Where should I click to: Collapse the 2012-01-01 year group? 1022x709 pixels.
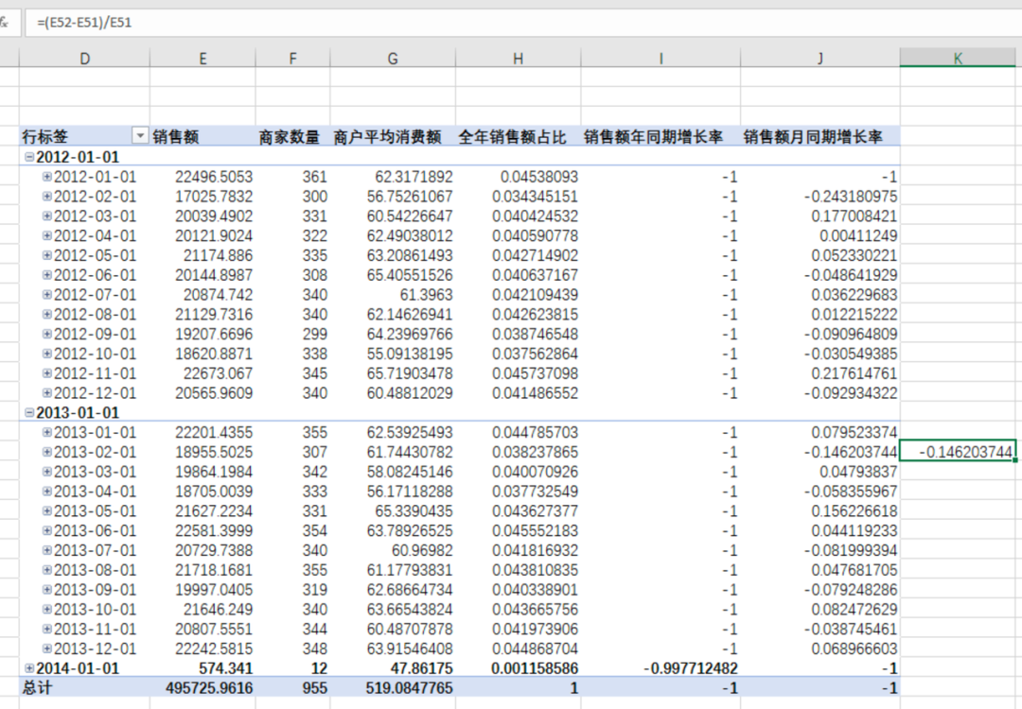[x=29, y=157]
